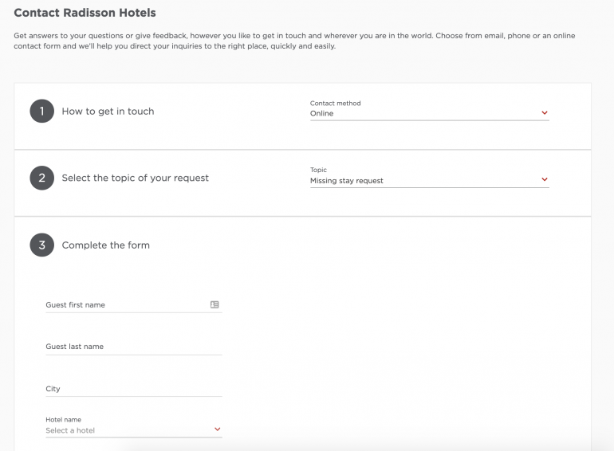
Task: Focus the Guest first name field
Action: (124, 305)
